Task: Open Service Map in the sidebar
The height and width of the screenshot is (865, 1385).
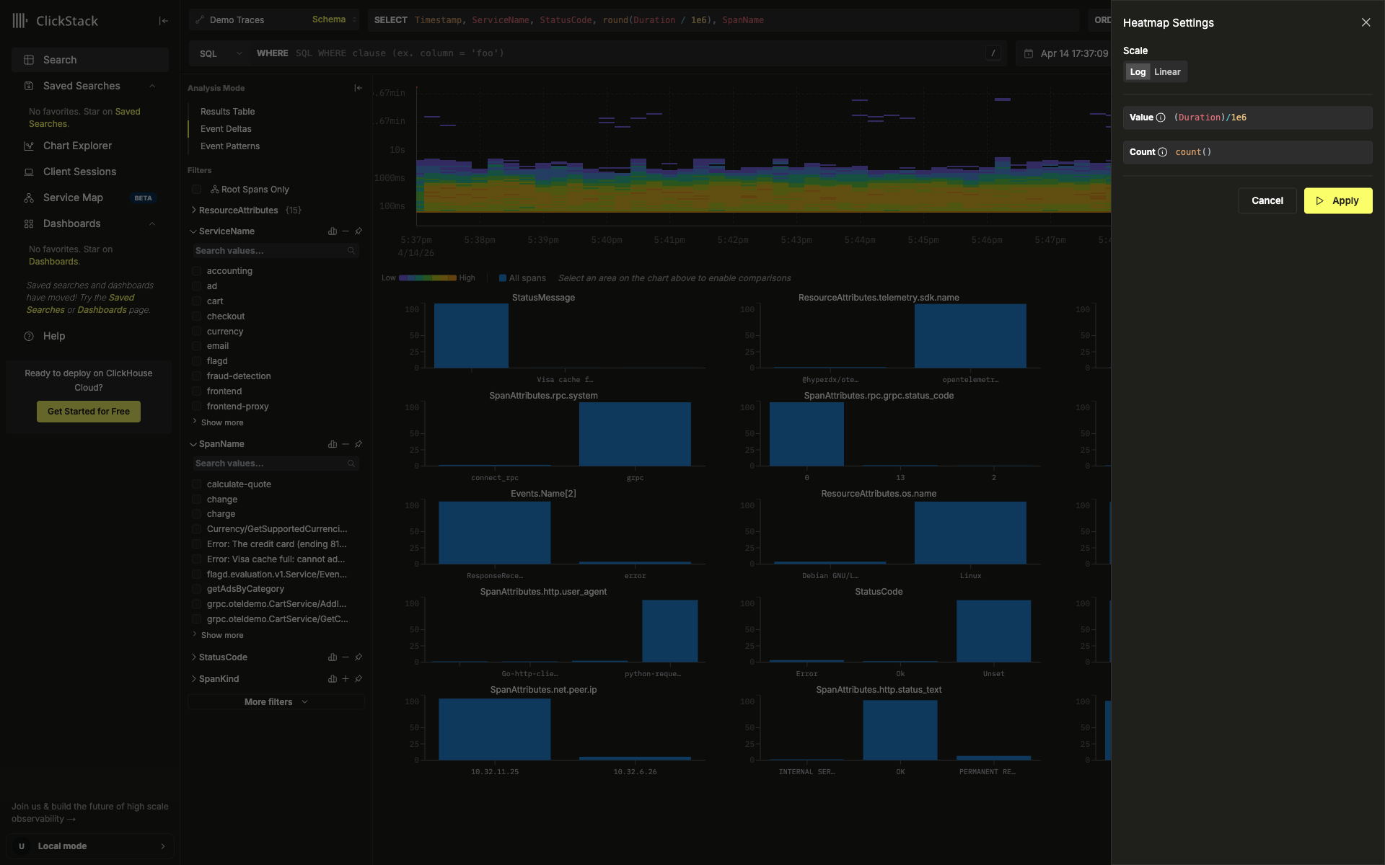Action: click(x=74, y=198)
